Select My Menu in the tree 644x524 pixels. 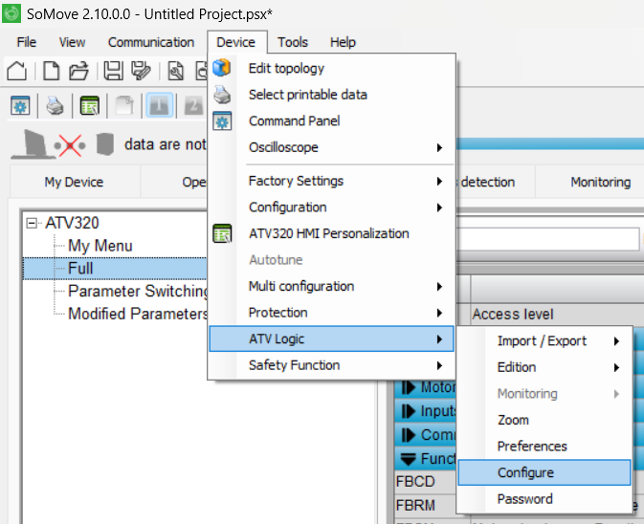point(100,246)
